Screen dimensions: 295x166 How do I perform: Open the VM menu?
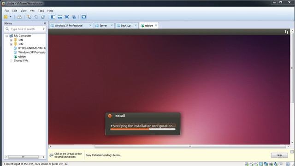click(32, 11)
